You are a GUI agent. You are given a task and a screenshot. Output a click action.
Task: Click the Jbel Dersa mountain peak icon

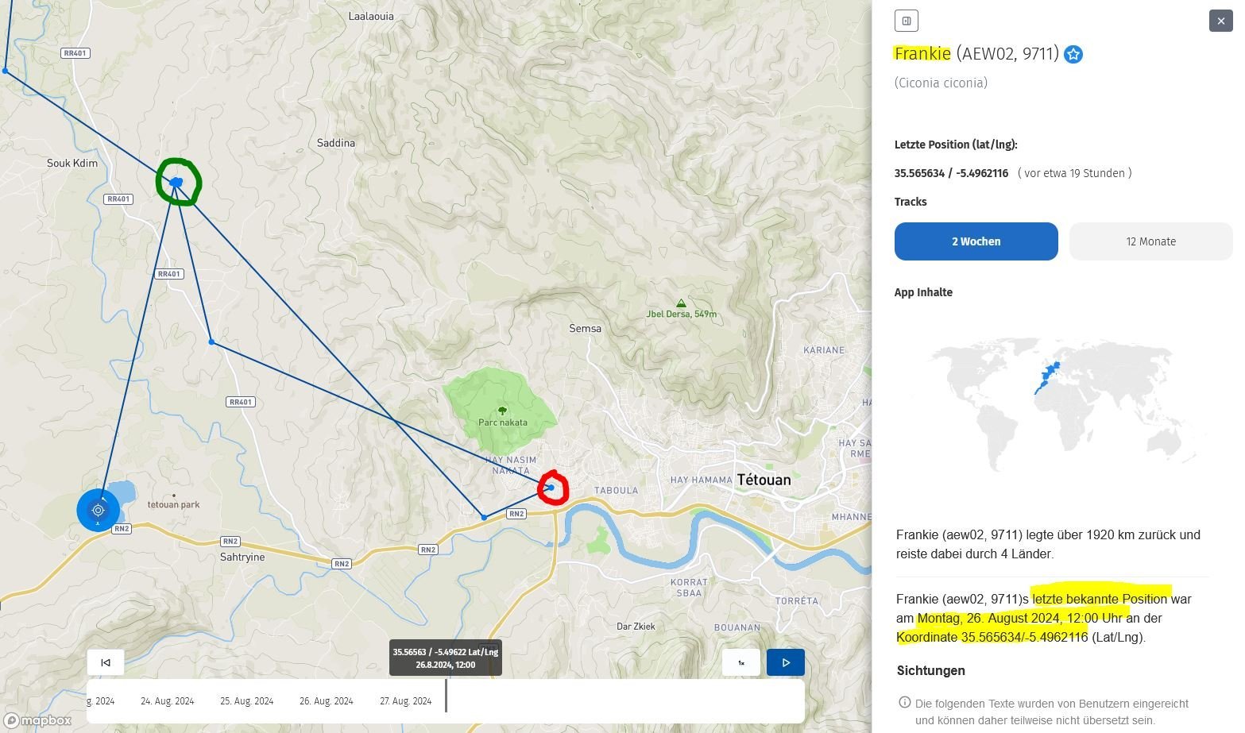(681, 303)
